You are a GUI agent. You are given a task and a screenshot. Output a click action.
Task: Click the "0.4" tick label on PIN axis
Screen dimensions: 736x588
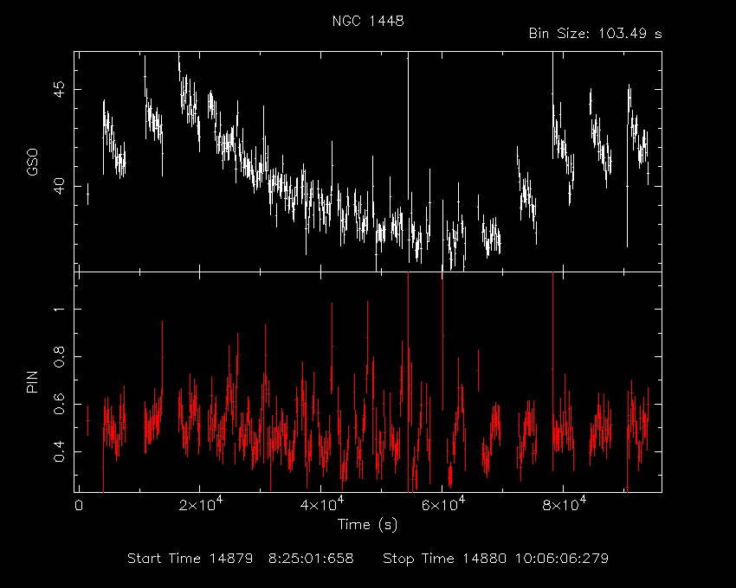click(x=59, y=451)
